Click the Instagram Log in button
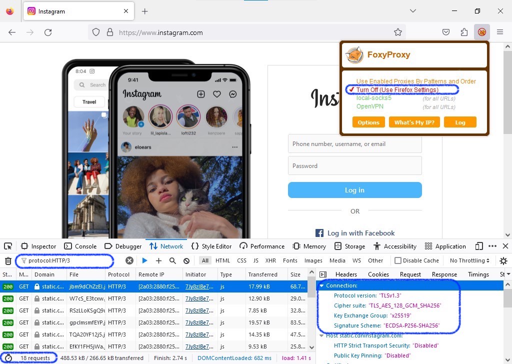 354,190
